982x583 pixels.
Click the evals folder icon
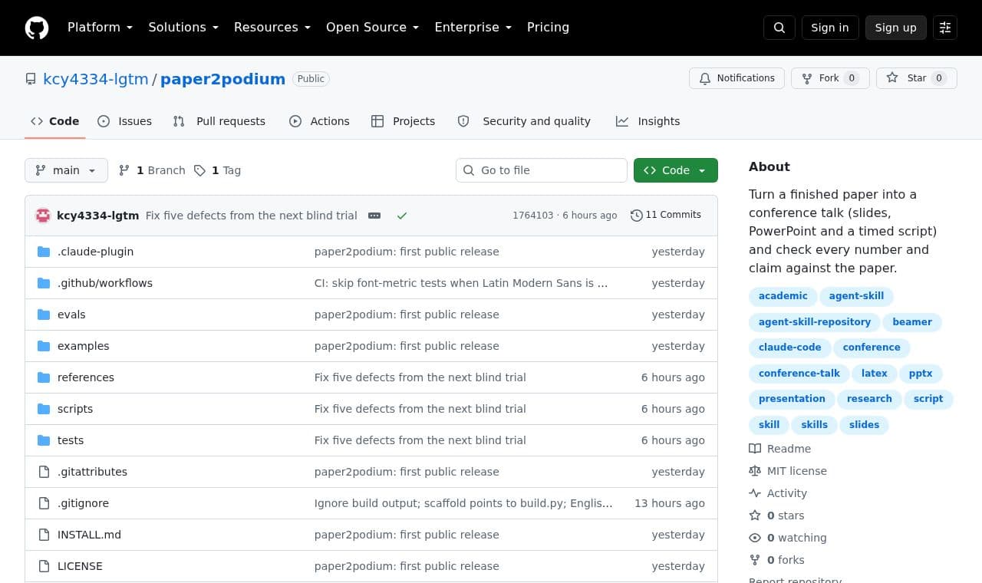(x=44, y=315)
